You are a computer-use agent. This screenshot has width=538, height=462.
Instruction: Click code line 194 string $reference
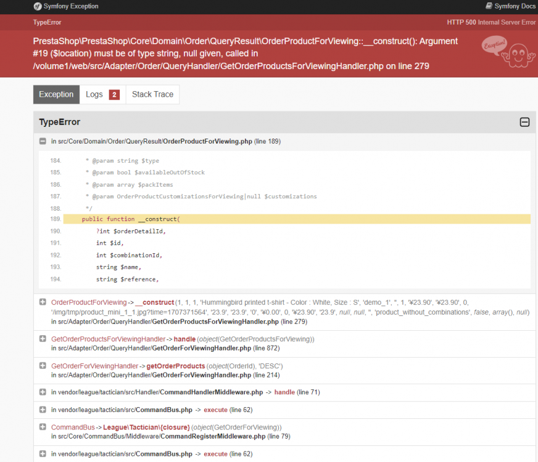(127, 279)
